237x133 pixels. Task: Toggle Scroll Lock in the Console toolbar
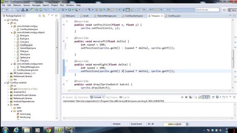pyautogui.click(x=200, y=97)
